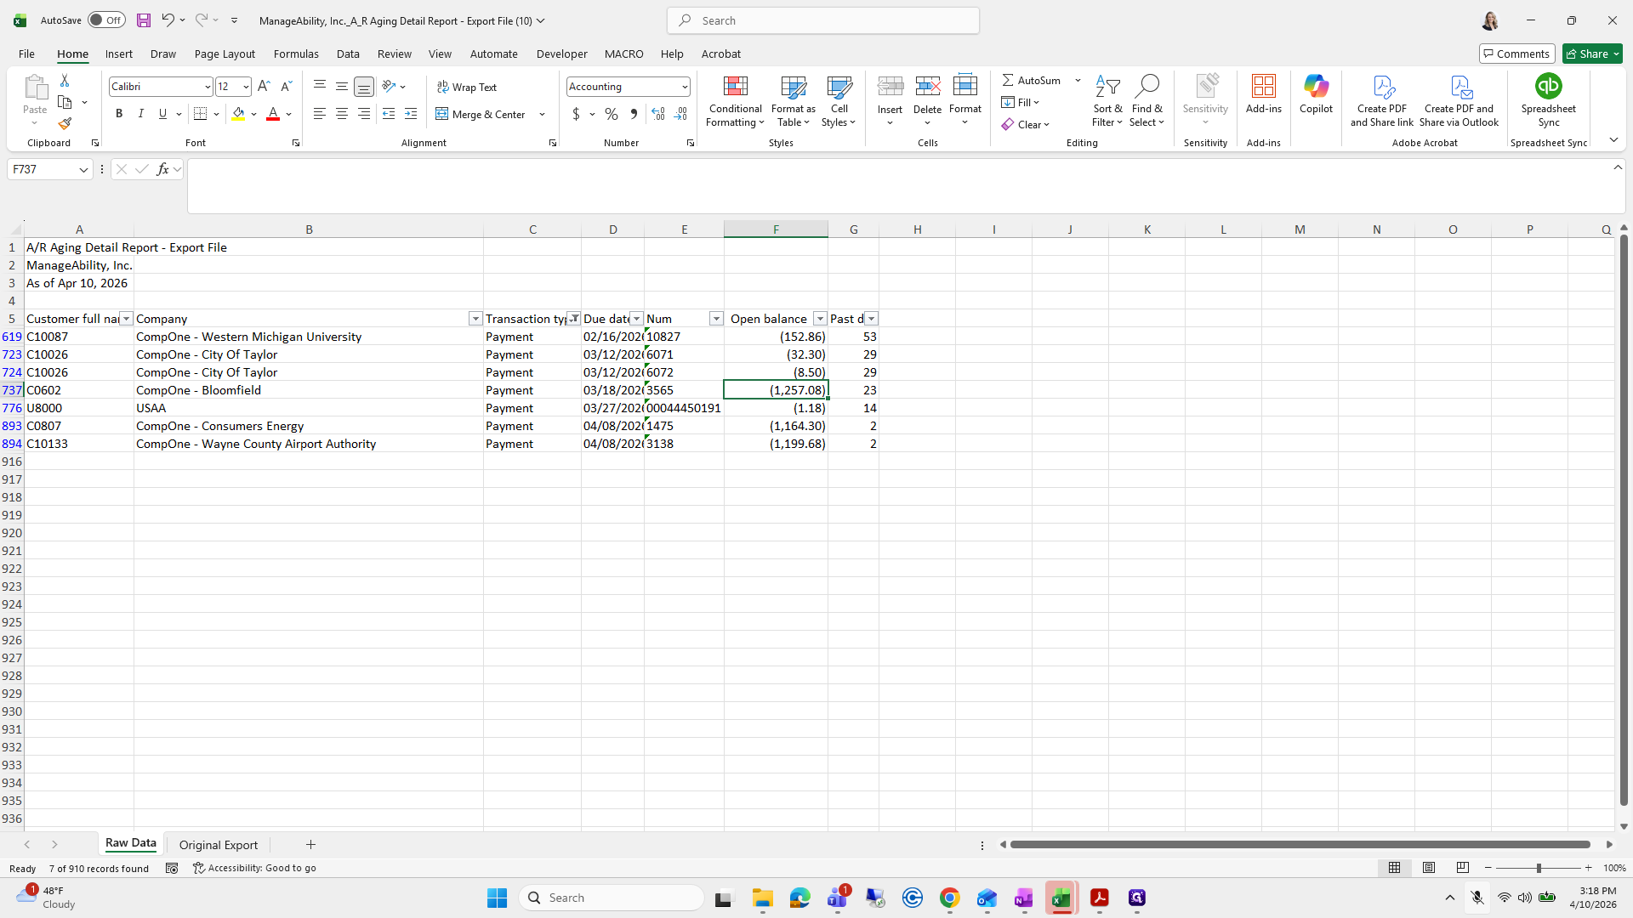Screen dimensions: 1633x918
Task: Open the Comments button
Action: pyautogui.click(x=1516, y=54)
